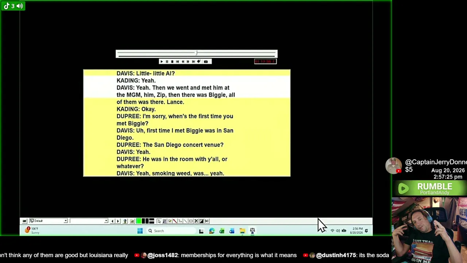Skip to previous clip in playback bar

(x=177, y=61)
